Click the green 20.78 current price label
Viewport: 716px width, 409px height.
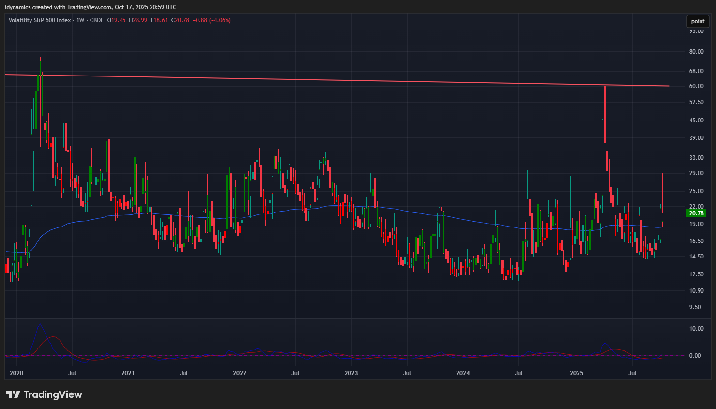pos(696,213)
